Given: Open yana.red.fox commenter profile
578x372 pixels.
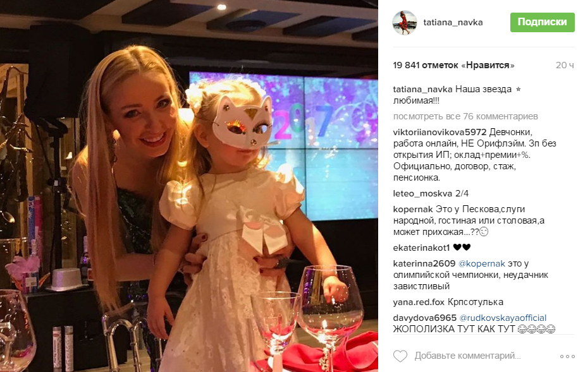Looking at the screenshot, I should point(419,302).
